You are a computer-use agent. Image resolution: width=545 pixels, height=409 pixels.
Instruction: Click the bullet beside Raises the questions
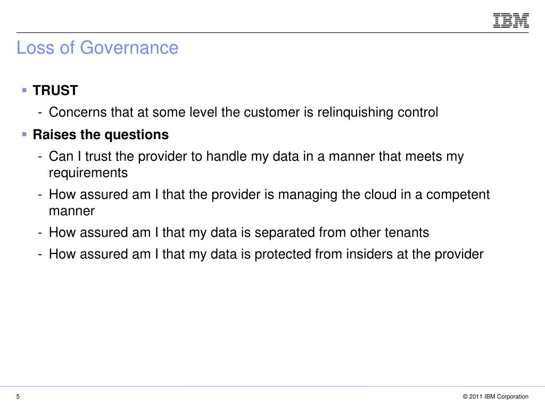(x=24, y=134)
